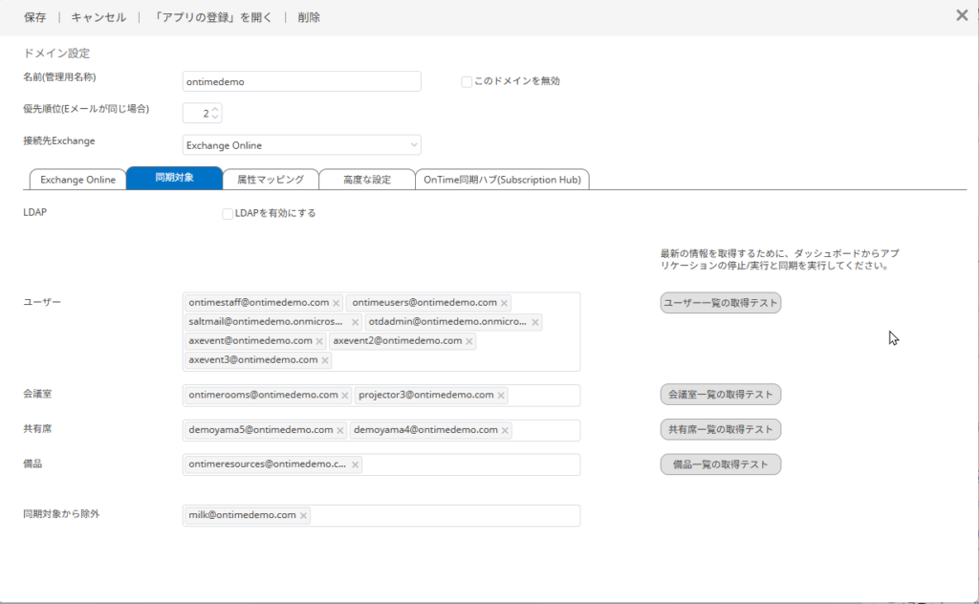Click the 会議室一覧の取得テスト button
979x604 pixels.
click(721, 394)
